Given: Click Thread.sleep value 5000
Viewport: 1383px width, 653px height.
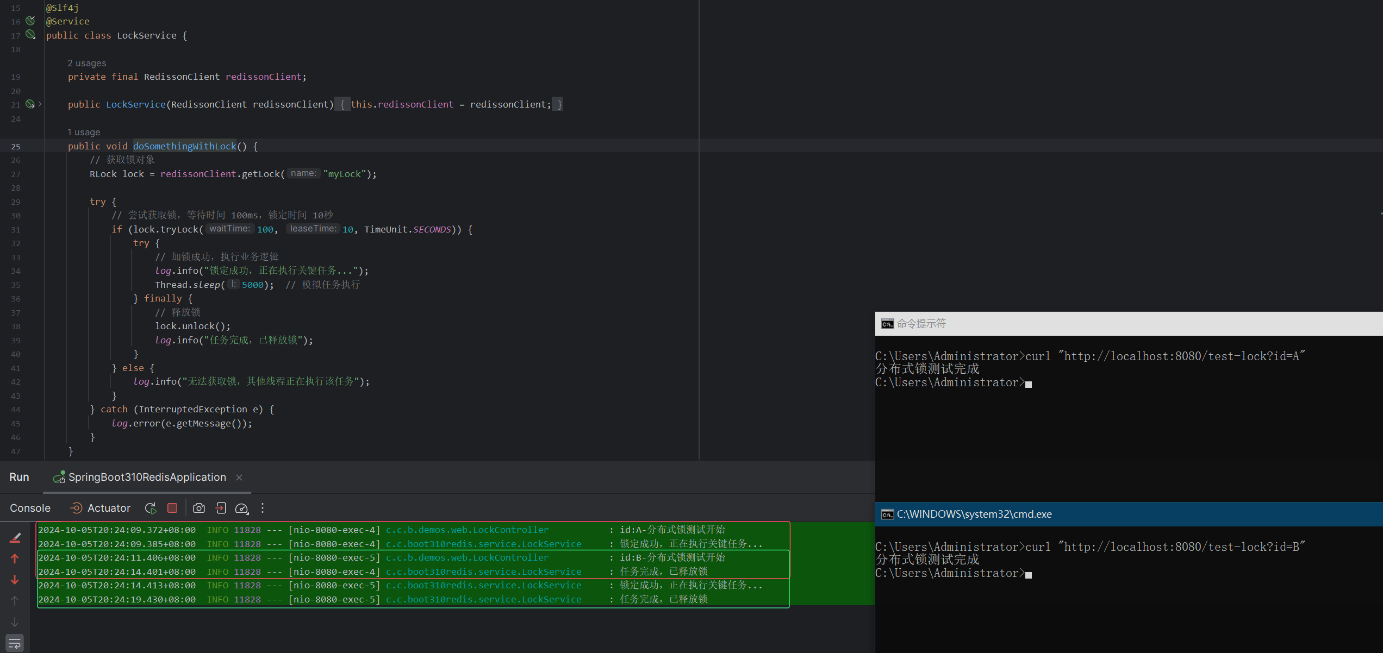Looking at the screenshot, I should pos(252,285).
